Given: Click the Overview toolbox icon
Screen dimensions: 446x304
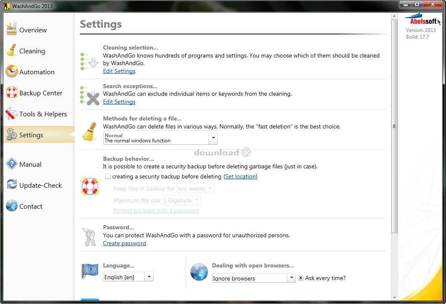Looking at the screenshot, I should pyautogui.click(x=12, y=29).
